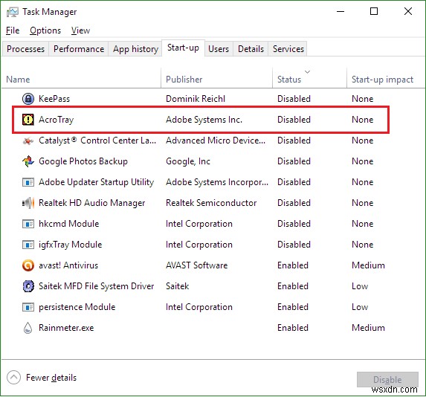426x397 pixels.
Task: Select the persistence Module entry
Action: (77, 307)
